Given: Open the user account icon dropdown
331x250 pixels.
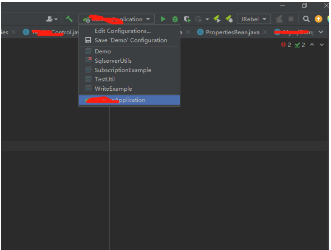Looking at the screenshot, I should (52, 19).
